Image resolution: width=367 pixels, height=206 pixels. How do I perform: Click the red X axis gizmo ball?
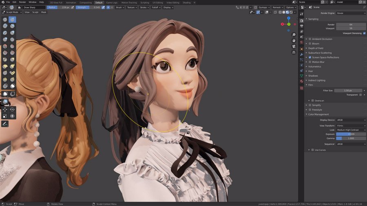click(x=282, y=24)
